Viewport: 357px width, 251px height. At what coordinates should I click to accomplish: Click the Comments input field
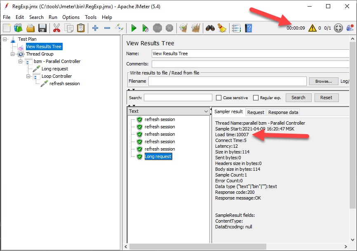[x=250, y=64]
